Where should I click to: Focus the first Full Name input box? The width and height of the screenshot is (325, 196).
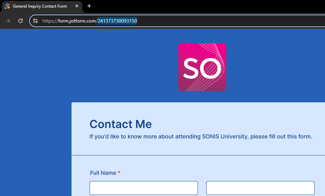pos(144,188)
